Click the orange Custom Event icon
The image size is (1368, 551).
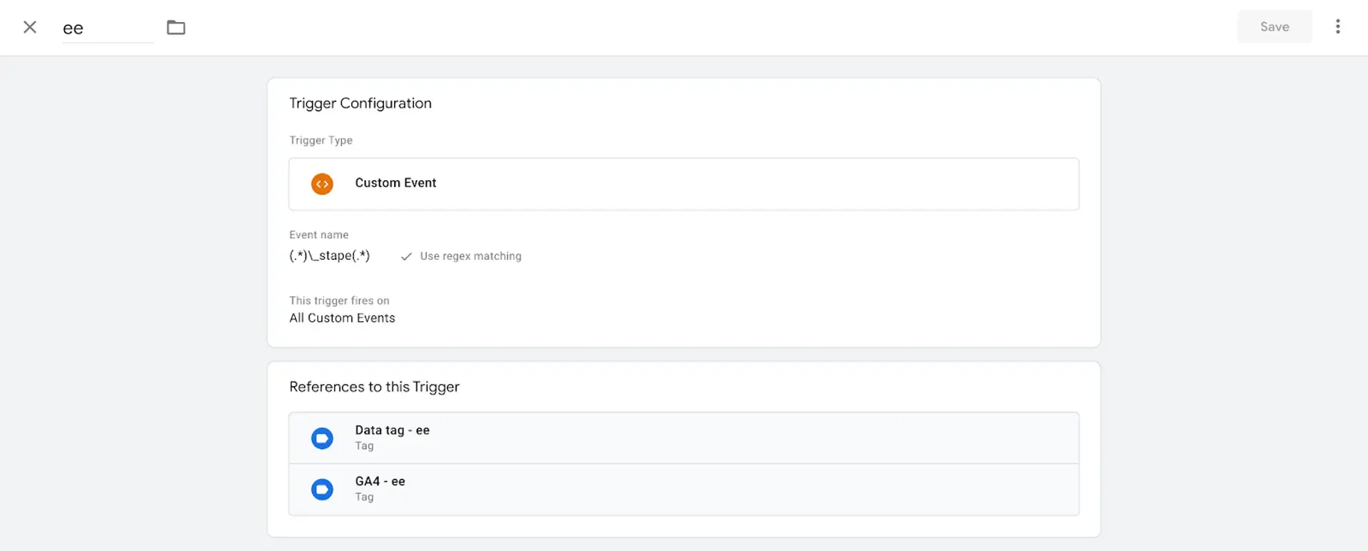322,184
